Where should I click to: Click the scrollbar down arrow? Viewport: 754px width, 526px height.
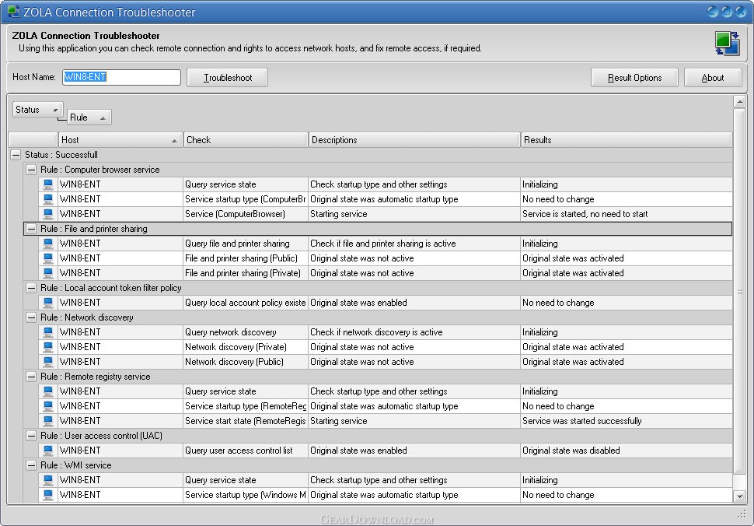(x=739, y=496)
